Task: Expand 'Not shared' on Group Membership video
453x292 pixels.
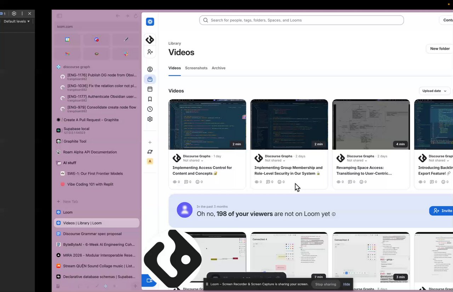Action: point(275,160)
